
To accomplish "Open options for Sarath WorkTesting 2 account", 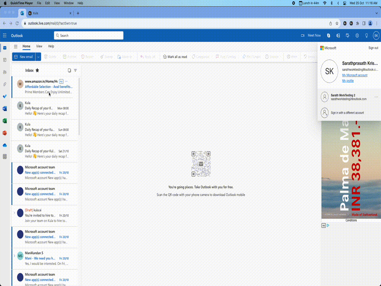I will coord(376,97).
